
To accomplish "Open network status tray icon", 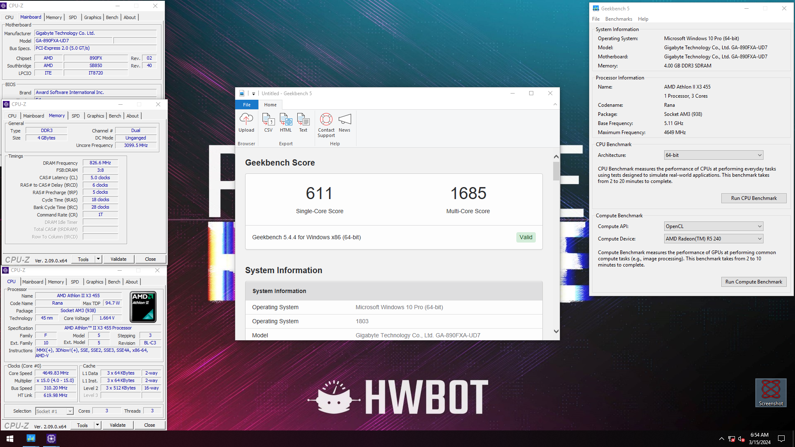I will [732, 439].
